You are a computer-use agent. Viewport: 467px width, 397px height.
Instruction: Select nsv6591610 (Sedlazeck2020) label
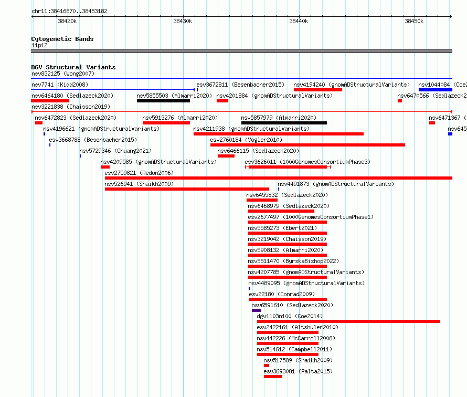(x=292, y=305)
